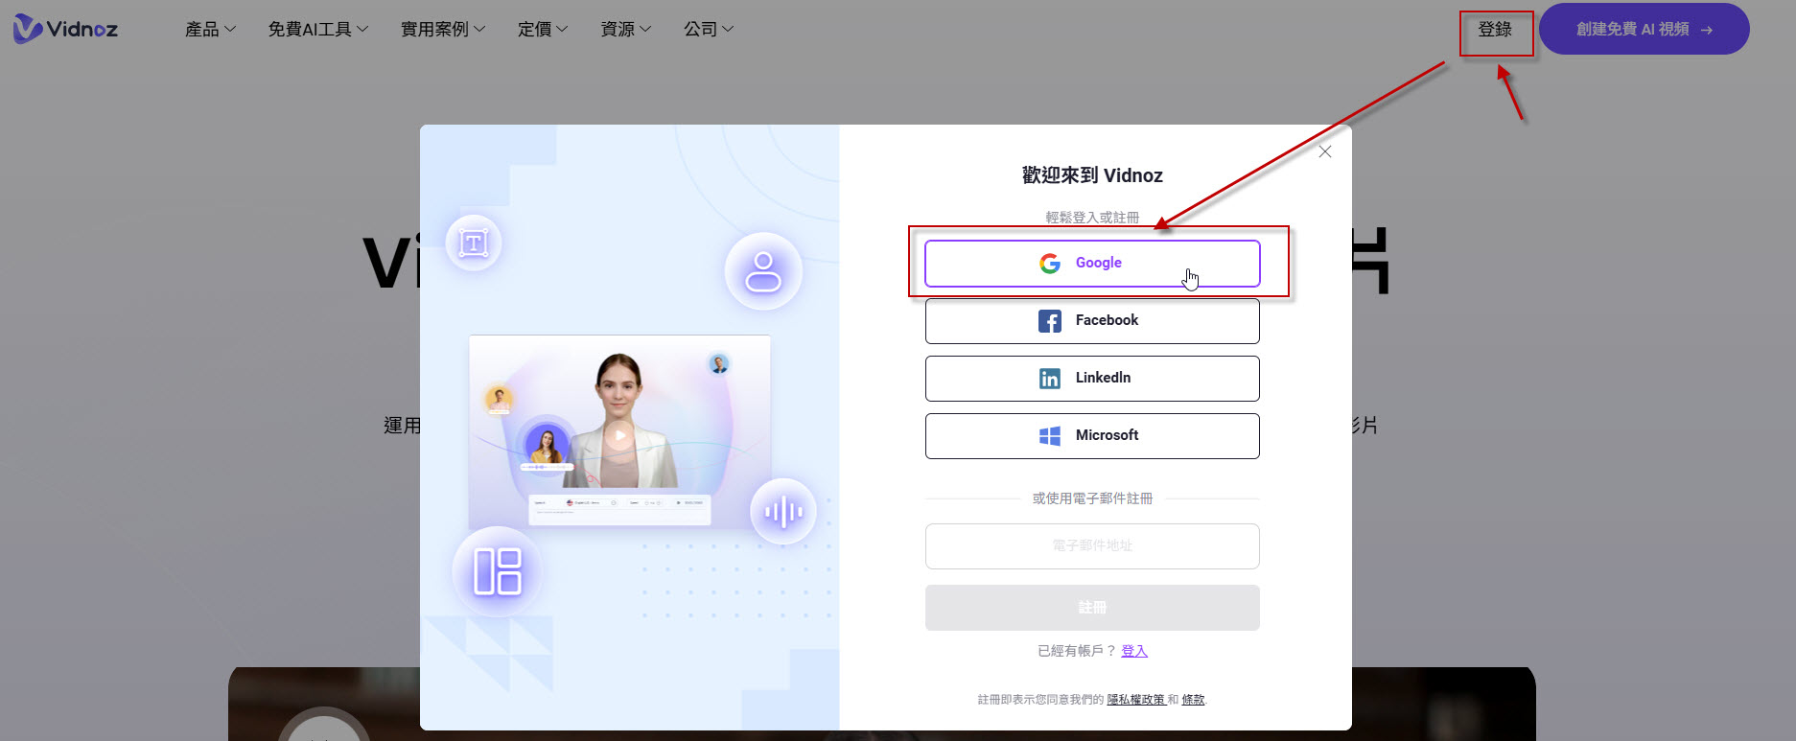Screen dimensions: 1796x741
Task: Sign in with Google
Action: pyautogui.click(x=1092, y=264)
